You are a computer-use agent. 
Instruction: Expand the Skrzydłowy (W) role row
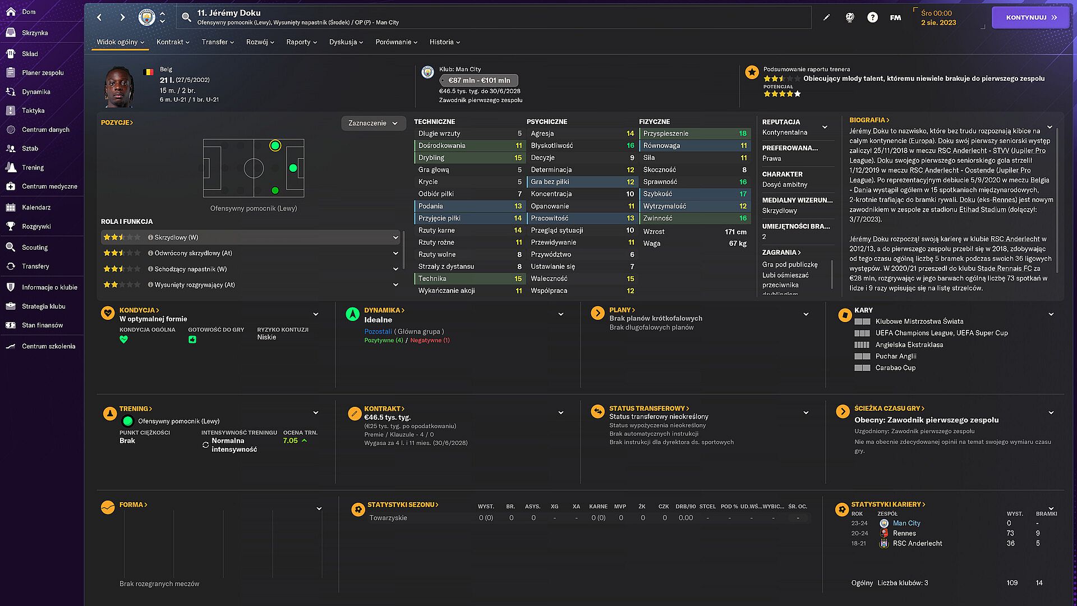click(x=395, y=238)
